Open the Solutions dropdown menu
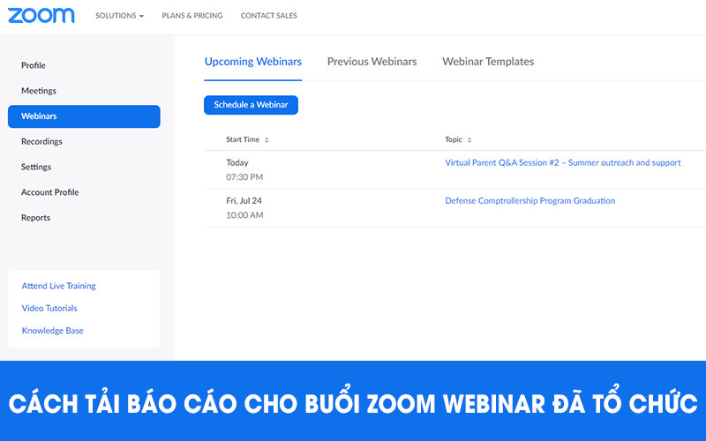The image size is (706, 441). pos(119,15)
